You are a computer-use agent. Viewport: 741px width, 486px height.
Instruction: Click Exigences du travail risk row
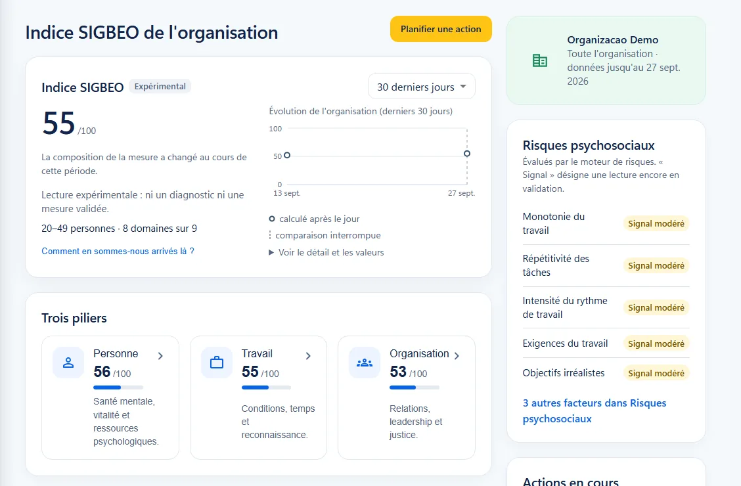[606, 343]
